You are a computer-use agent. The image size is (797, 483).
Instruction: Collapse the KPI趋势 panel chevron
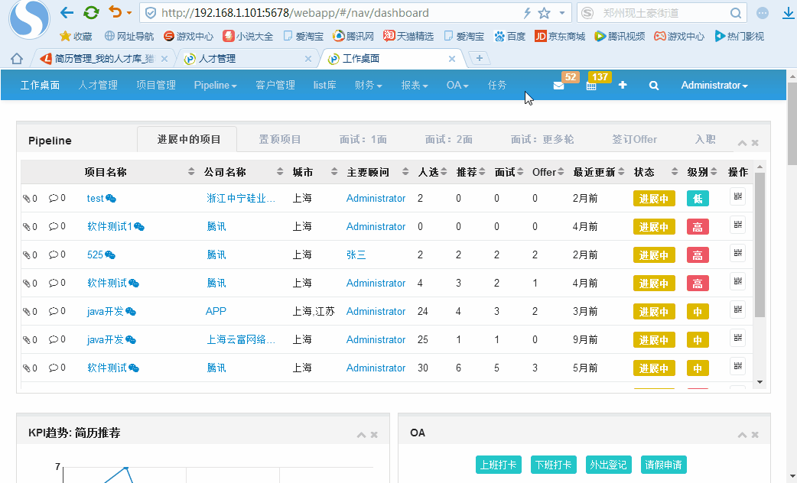tap(361, 435)
